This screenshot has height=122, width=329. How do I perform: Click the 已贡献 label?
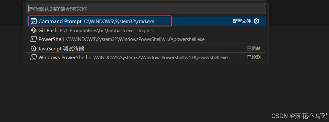[254, 49]
